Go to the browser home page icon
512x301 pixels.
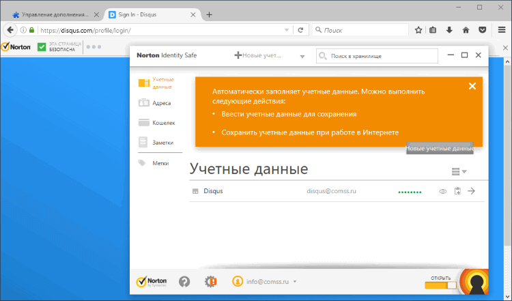(466, 30)
